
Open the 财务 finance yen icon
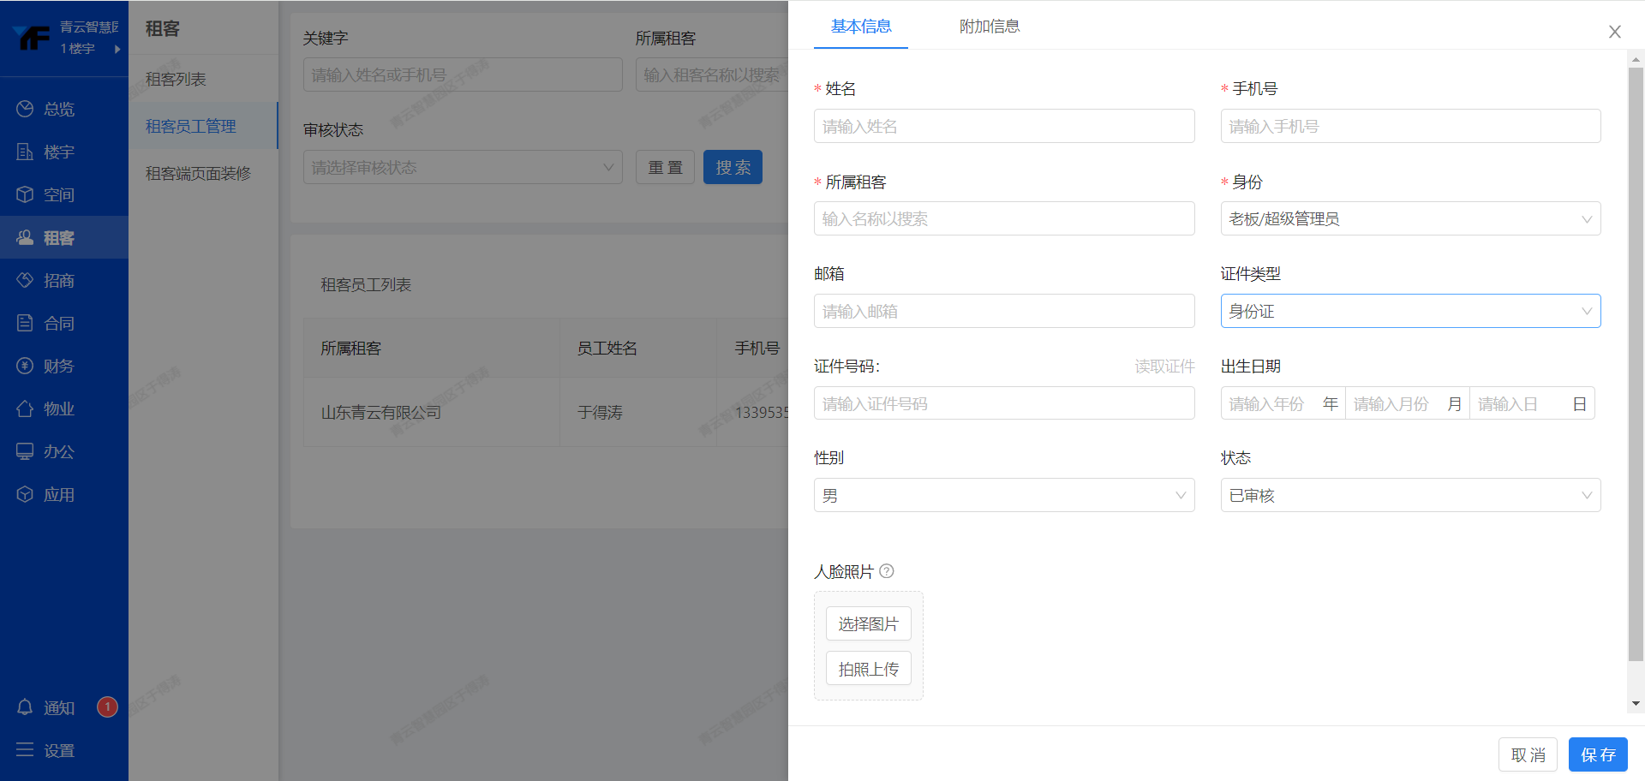(25, 366)
